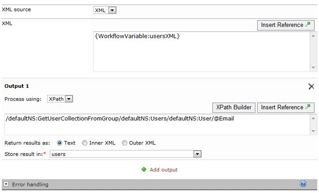Select the Inner XML return option
319x193 pixels.
(x=84, y=143)
